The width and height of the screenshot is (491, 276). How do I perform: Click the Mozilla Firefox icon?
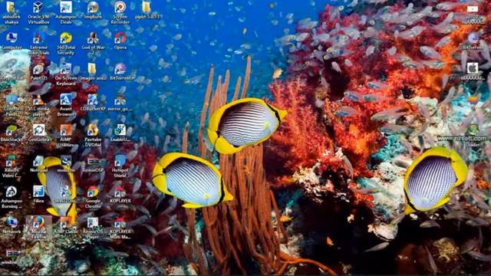pyautogui.click(x=38, y=222)
